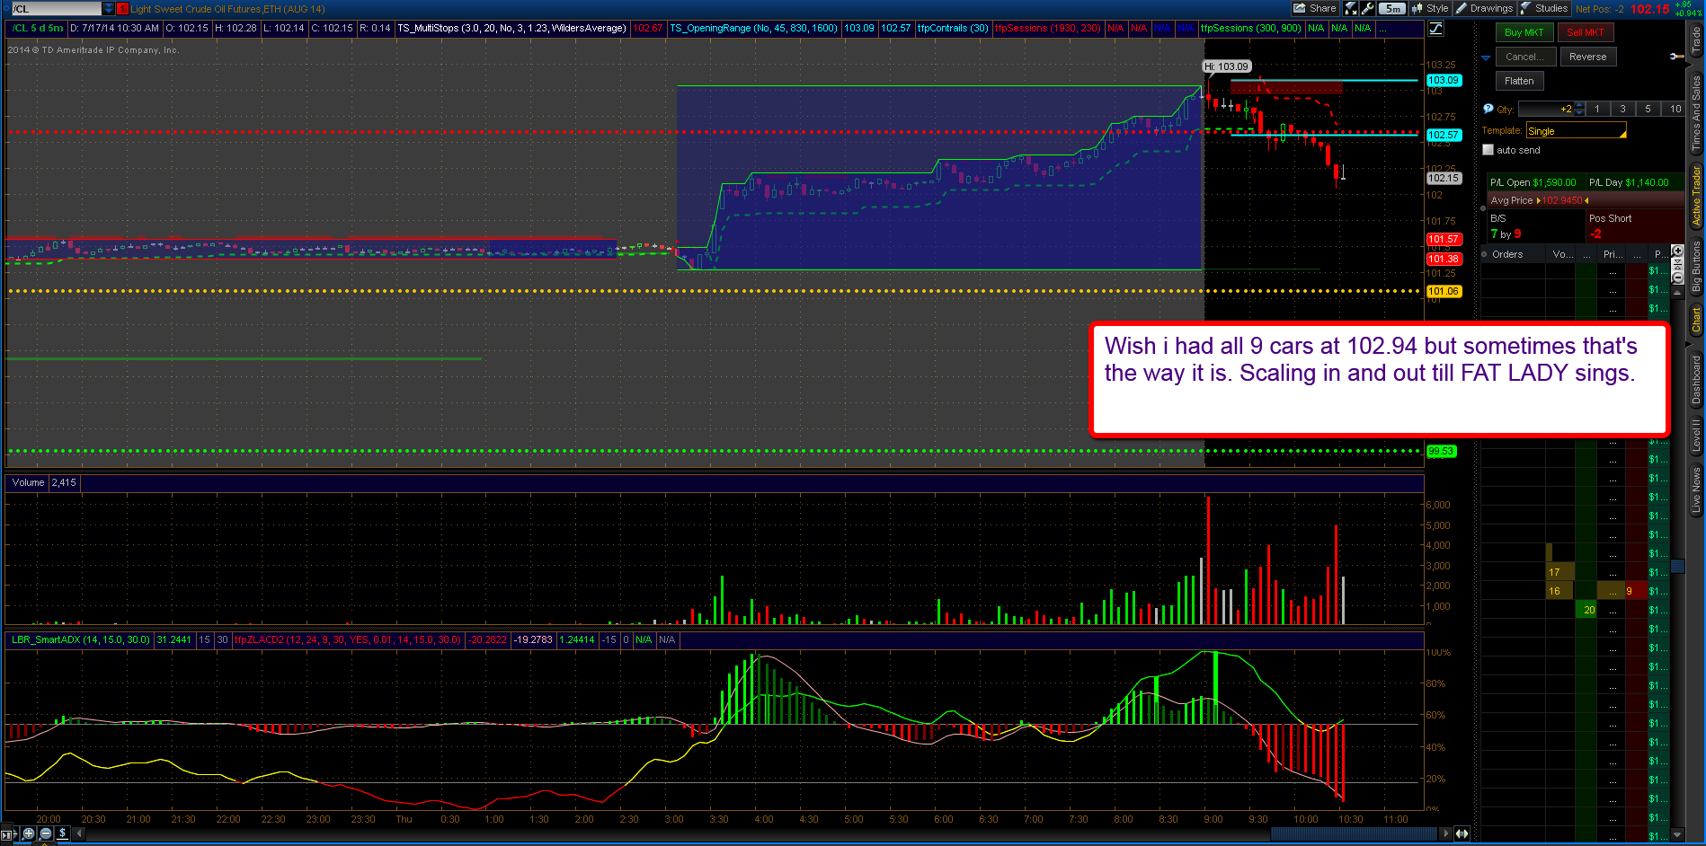Click the Hi: 103.09 chart bubble
1706x846 pixels.
coord(1227,66)
